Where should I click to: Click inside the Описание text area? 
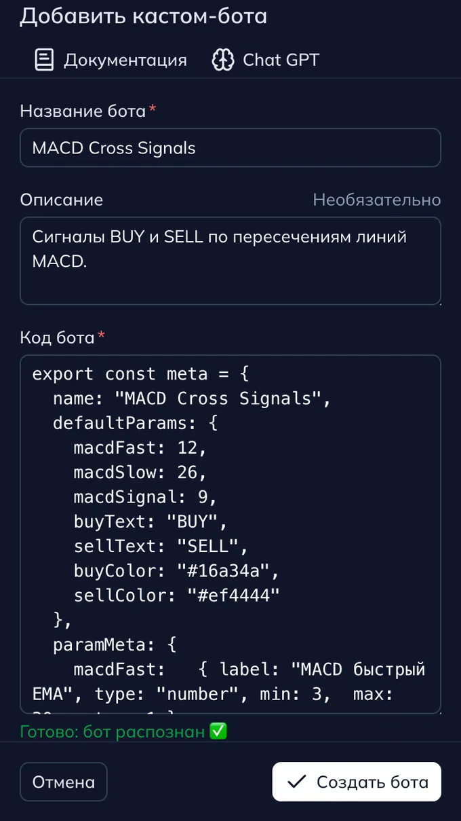coord(230,272)
